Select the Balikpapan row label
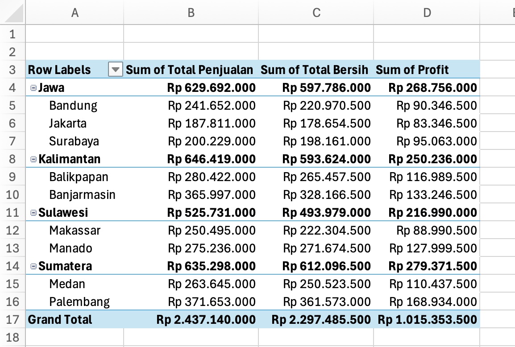Viewport: 515px width, 347px height. click(x=79, y=177)
